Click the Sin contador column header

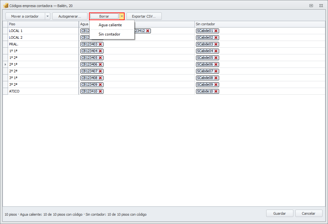coord(260,24)
